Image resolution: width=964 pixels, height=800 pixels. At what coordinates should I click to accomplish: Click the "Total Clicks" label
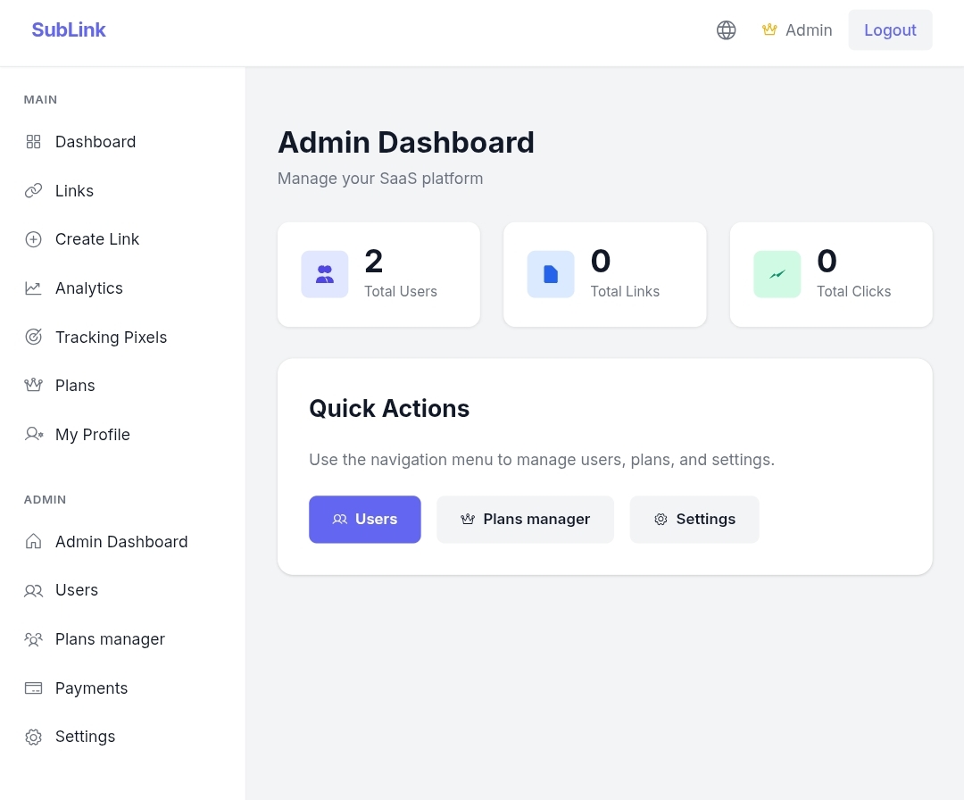[854, 291]
